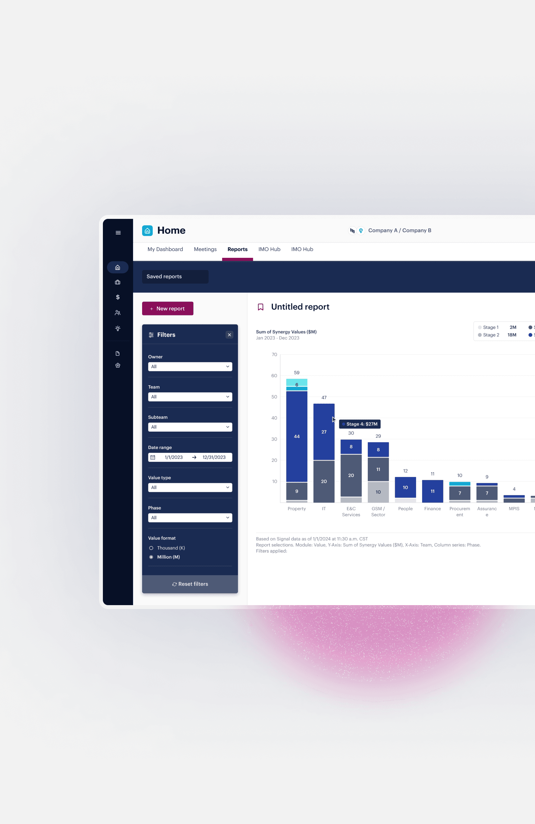Click Company A / Company B label

pyautogui.click(x=399, y=230)
